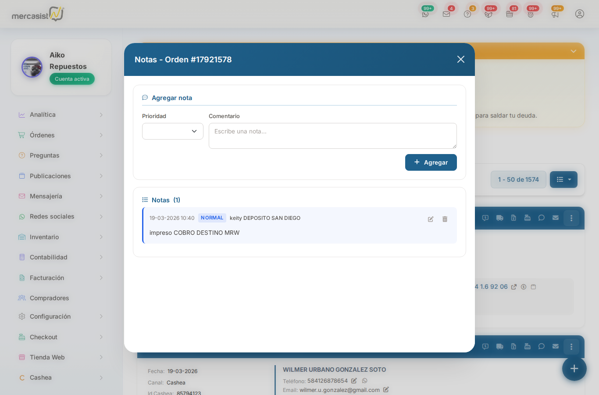Open the Preguntas icon with badge 3

pyautogui.click(x=467, y=14)
